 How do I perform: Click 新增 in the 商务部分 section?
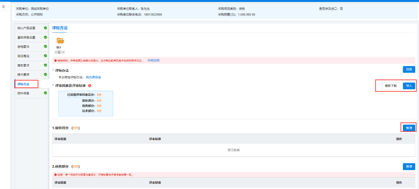(x=409, y=167)
